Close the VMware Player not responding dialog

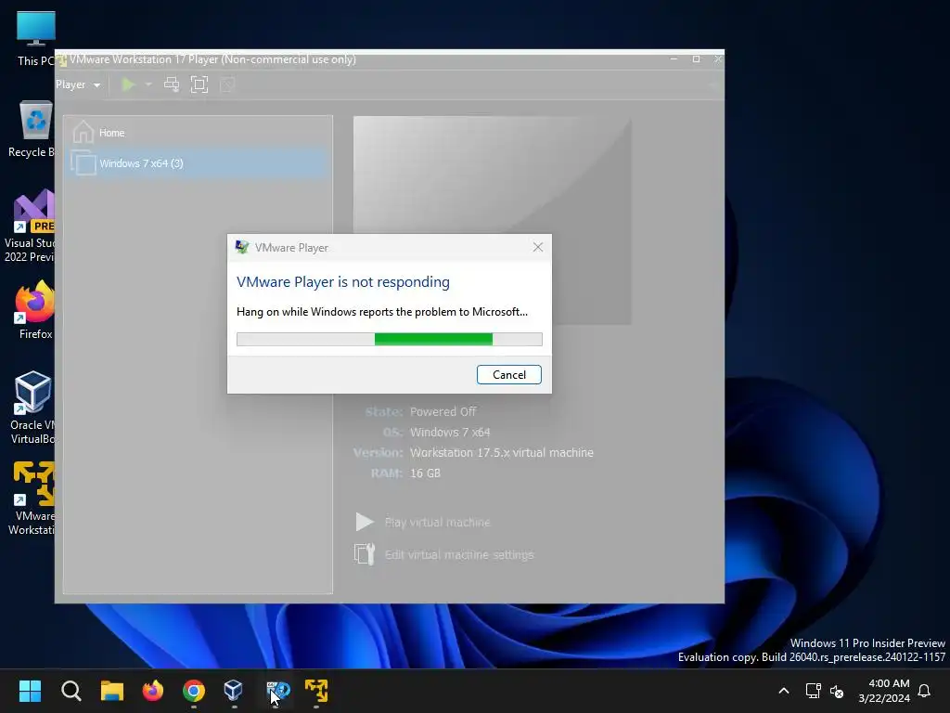coord(538,247)
